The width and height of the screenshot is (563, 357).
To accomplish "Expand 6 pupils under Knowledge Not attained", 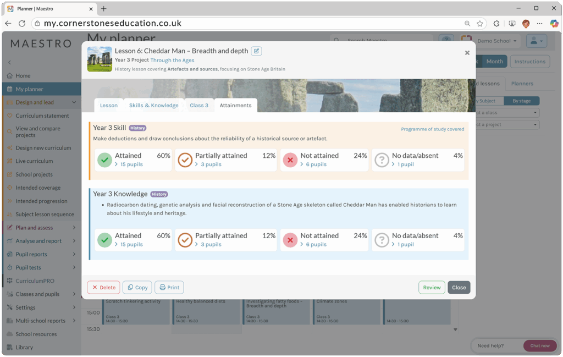I will [x=316, y=244].
